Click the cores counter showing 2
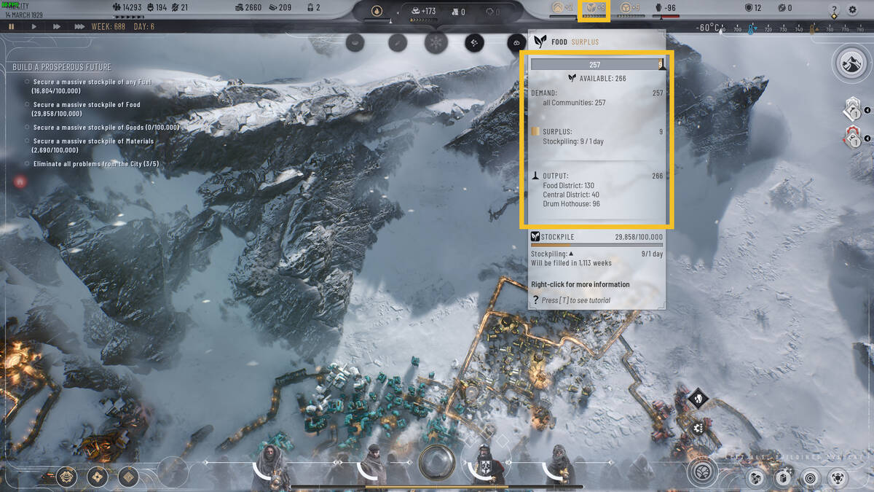874x492 pixels. [x=313, y=8]
